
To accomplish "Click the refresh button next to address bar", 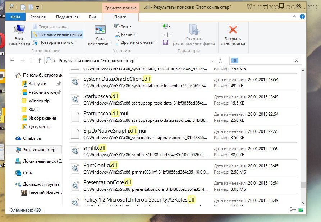I will click(220, 61).
